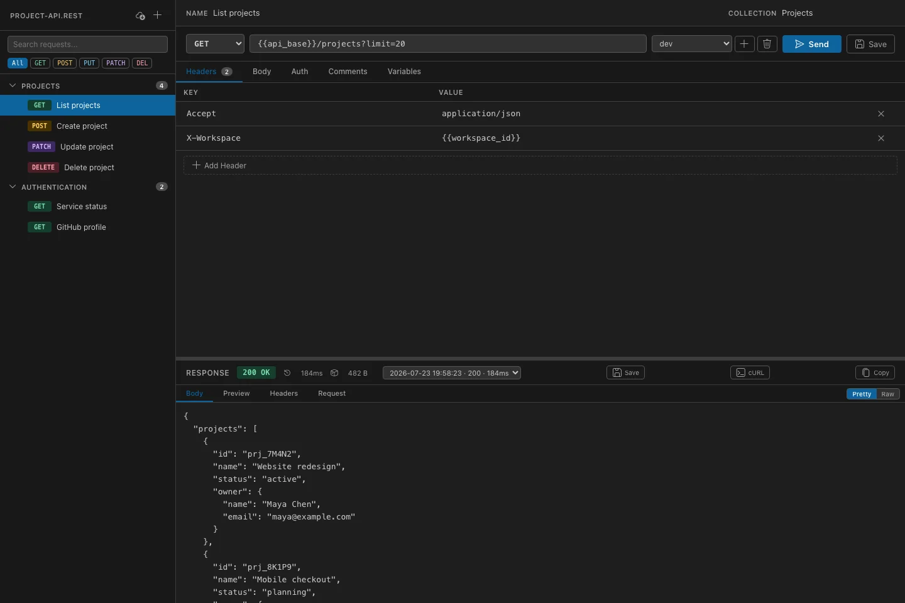The height and width of the screenshot is (603, 905).
Task: Open the Comments tab
Action: (348, 72)
